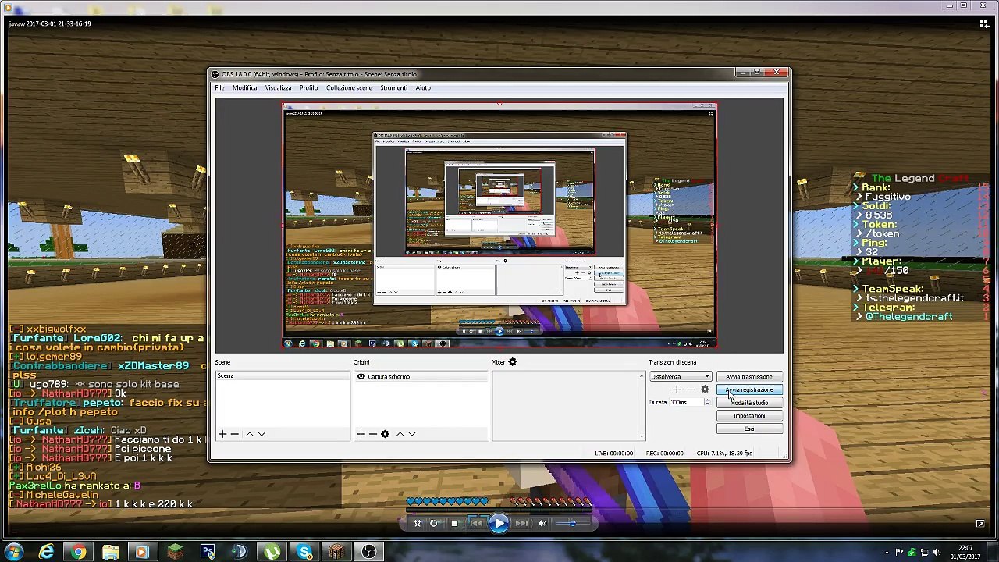Move source up in the Origini panel
The height and width of the screenshot is (562, 999).
[x=400, y=434]
